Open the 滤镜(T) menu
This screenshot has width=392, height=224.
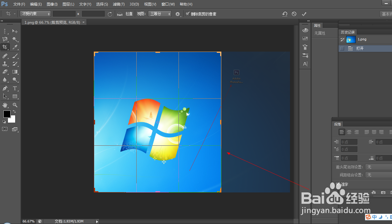pos(119,4)
